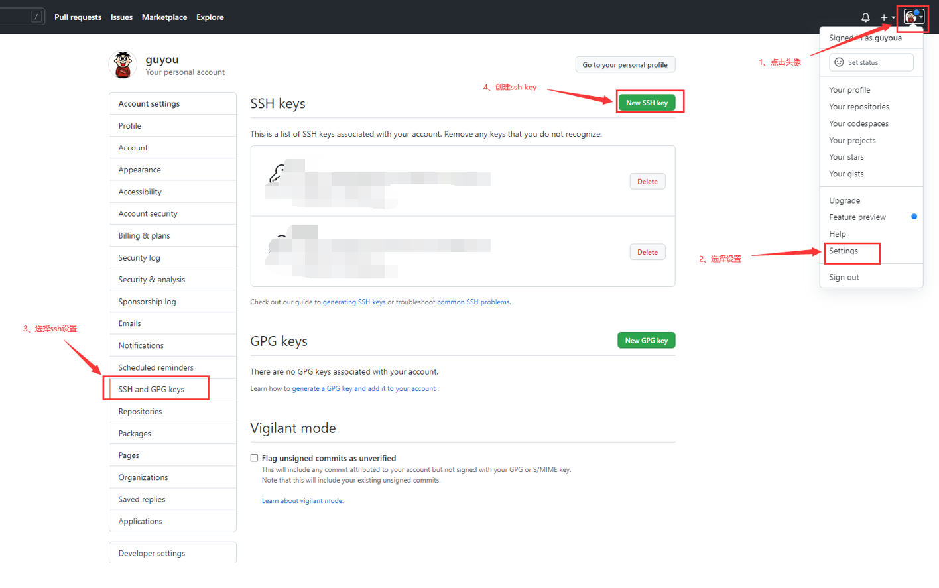
Task: Select Accessibility in settings sidebar
Action: point(172,191)
